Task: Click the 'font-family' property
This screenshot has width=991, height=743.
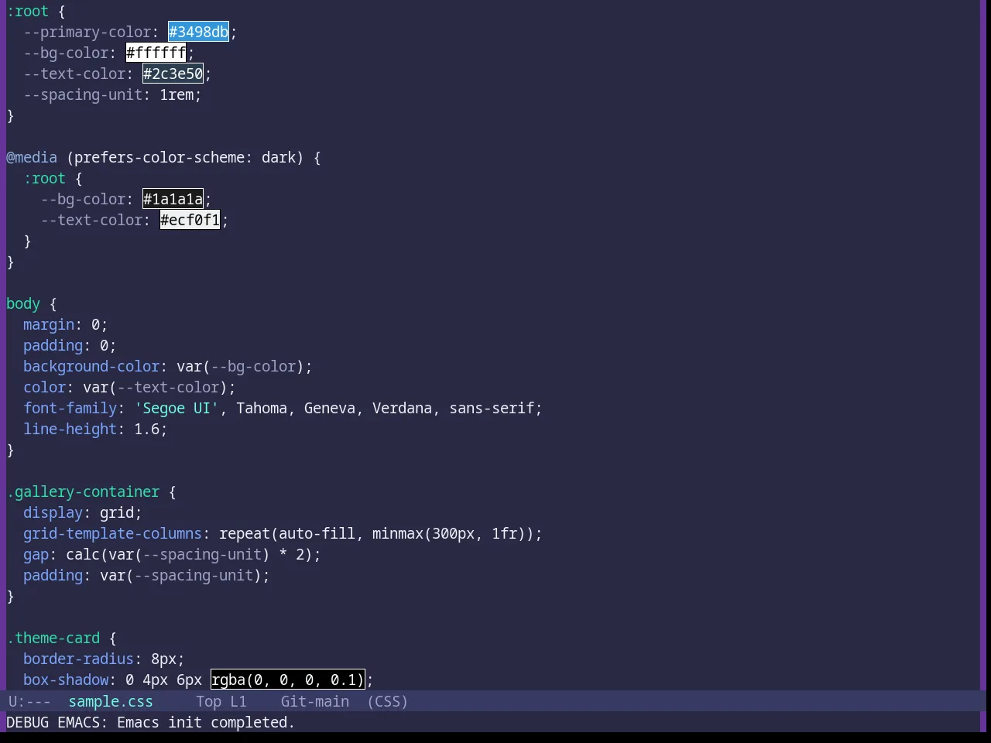Action: click(70, 408)
